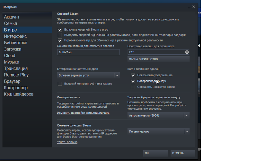Confirm settings with OK button
This screenshot has height=161, width=257.
tap(155, 153)
